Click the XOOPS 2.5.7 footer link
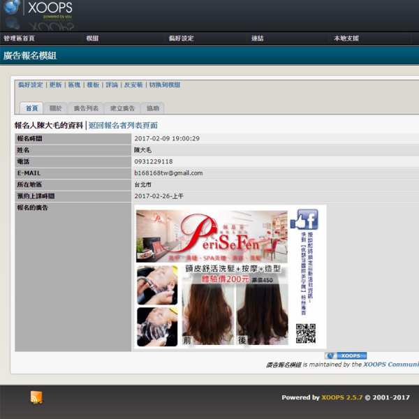This screenshot has width=419, height=419. [x=341, y=397]
